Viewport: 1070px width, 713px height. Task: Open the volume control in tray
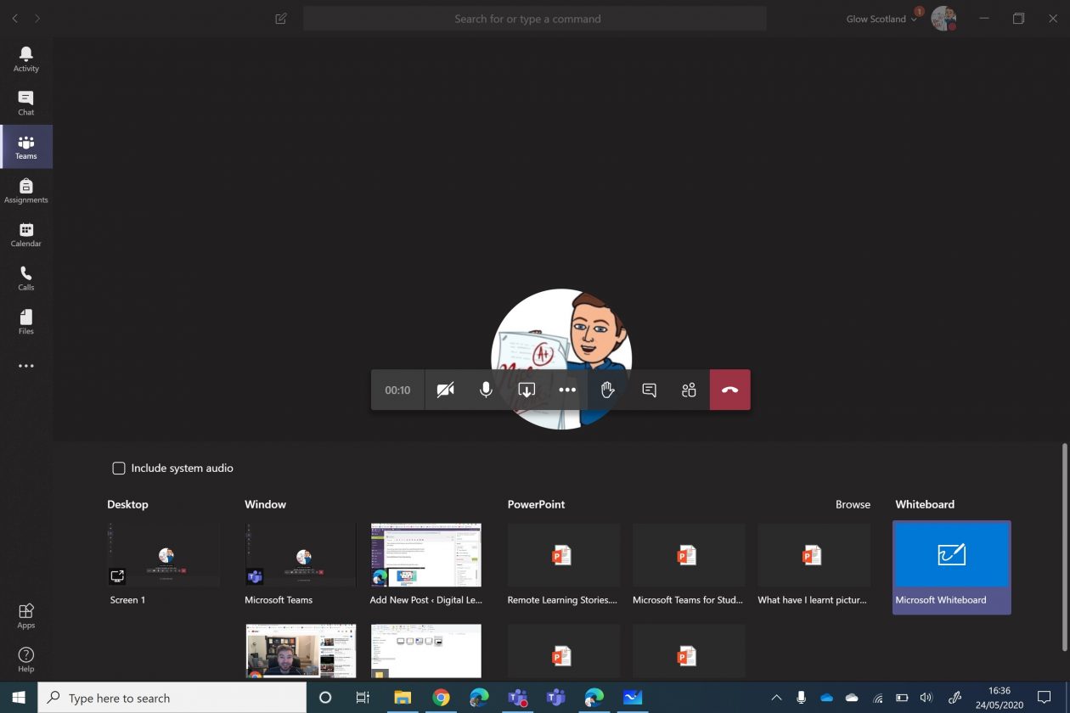click(926, 698)
